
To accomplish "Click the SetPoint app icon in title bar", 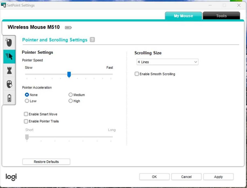I will (3, 5).
